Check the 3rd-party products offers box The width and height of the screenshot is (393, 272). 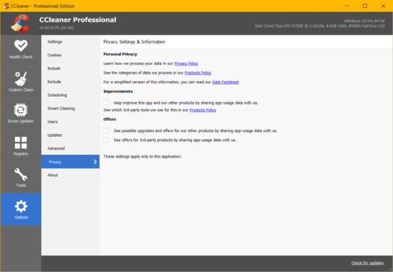pos(107,140)
